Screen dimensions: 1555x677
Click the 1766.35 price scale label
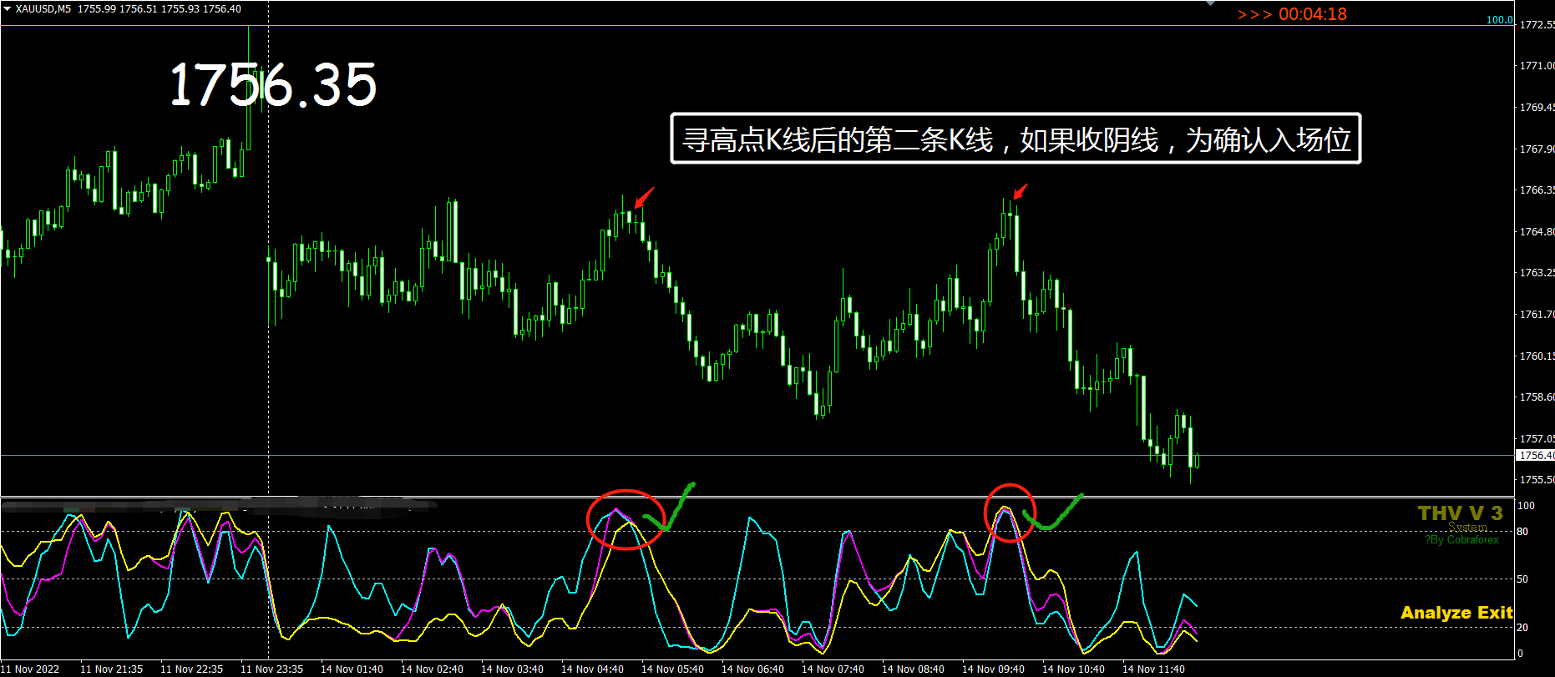coord(1537,190)
